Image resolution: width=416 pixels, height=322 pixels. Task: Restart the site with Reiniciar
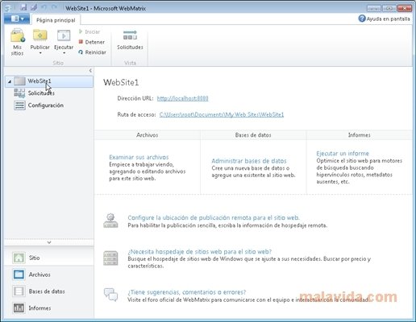(x=92, y=52)
